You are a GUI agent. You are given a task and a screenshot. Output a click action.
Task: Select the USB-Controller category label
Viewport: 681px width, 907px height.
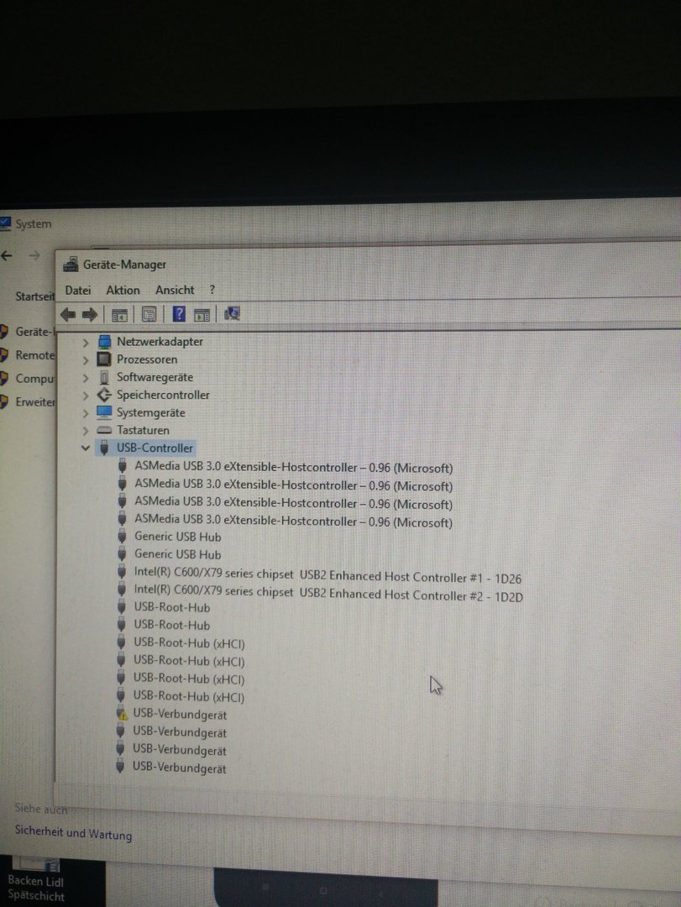click(x=155, y=448)
